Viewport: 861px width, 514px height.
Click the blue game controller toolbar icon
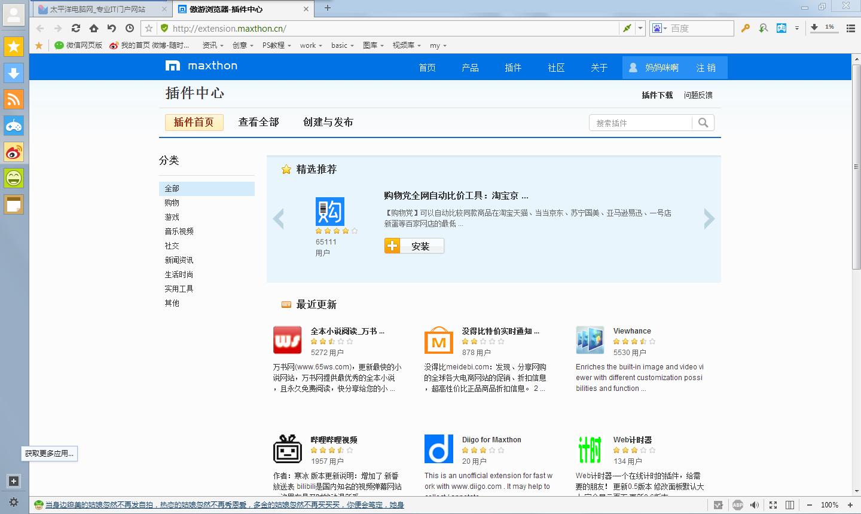point(781,28)
